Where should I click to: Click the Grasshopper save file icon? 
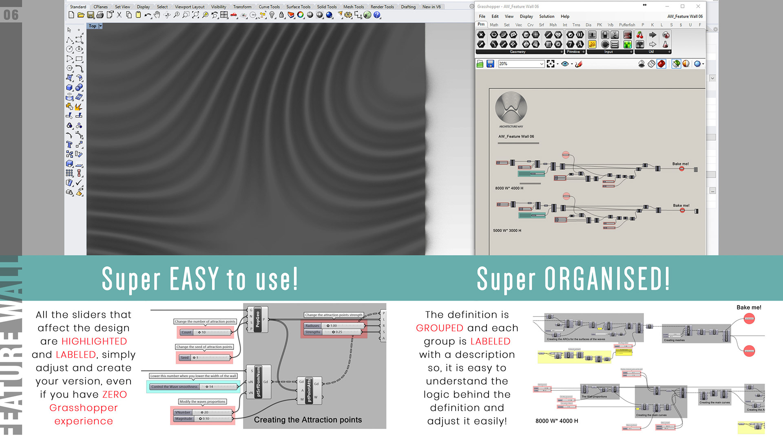pyautogui.click(x=490, y=64)
